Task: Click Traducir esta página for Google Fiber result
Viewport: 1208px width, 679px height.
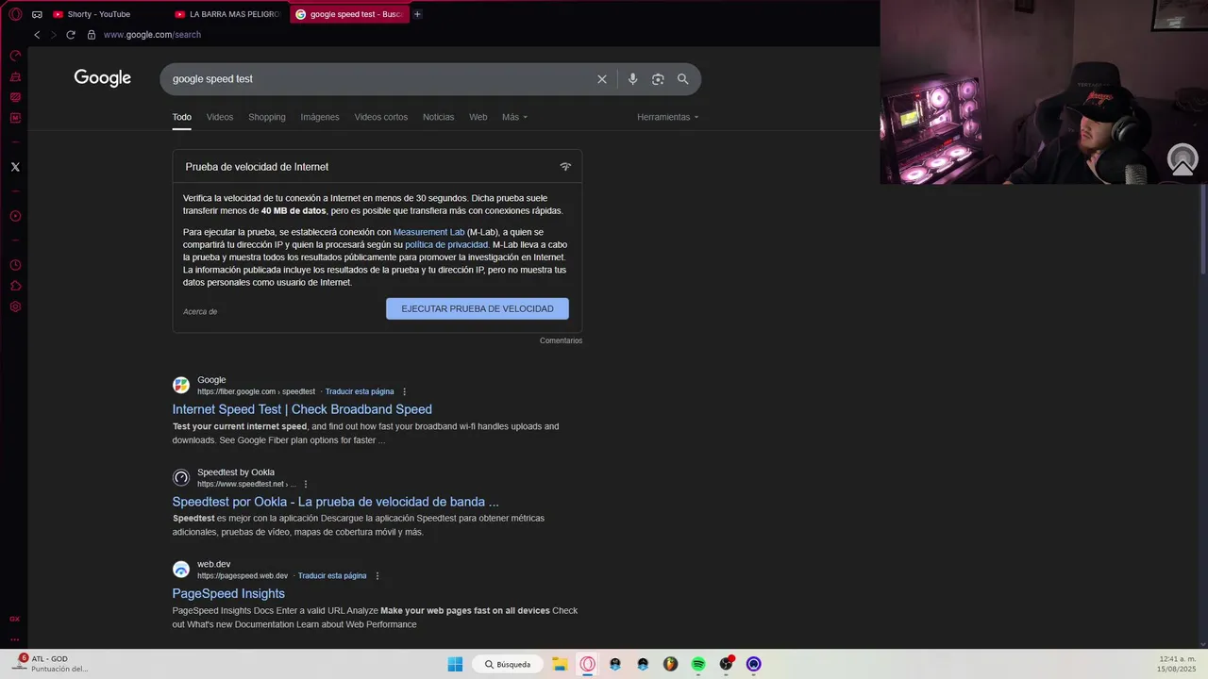Action: (x=360, y=391)
